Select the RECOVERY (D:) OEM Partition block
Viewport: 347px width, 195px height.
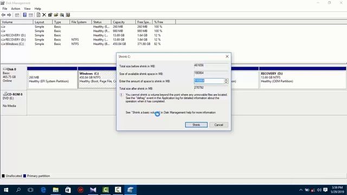(x=303, y=78)
